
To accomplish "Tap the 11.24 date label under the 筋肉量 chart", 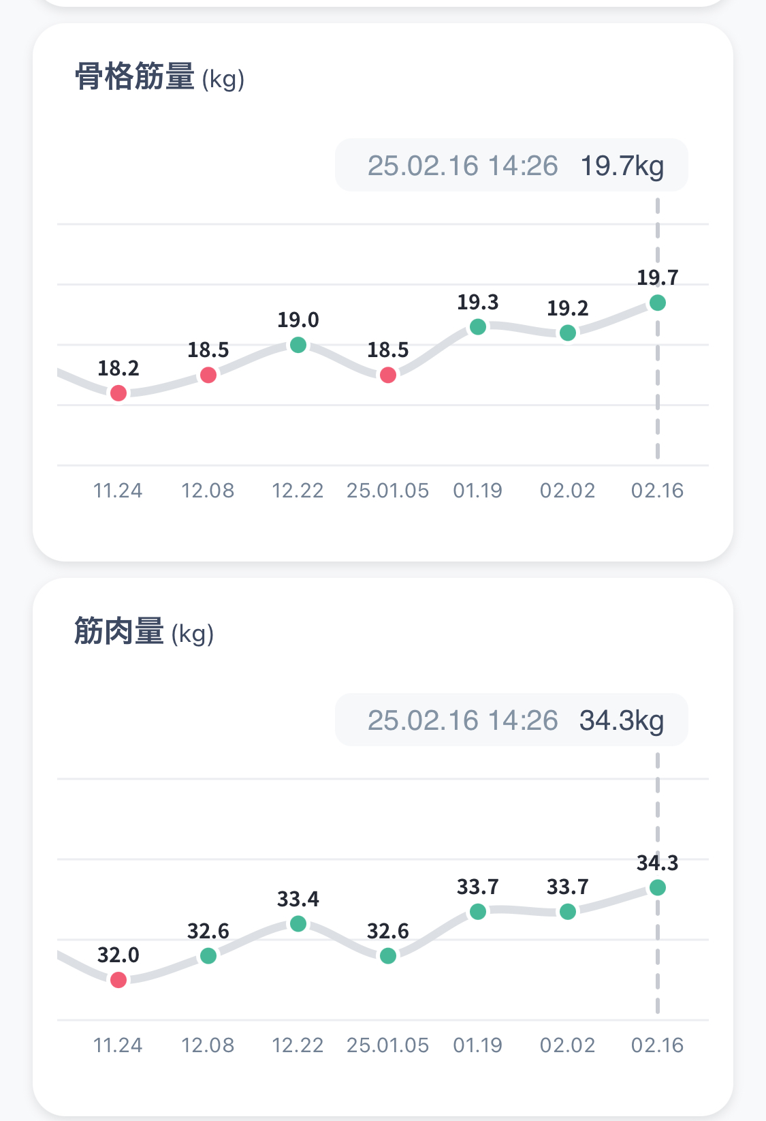I will [x=118, y=1045].
